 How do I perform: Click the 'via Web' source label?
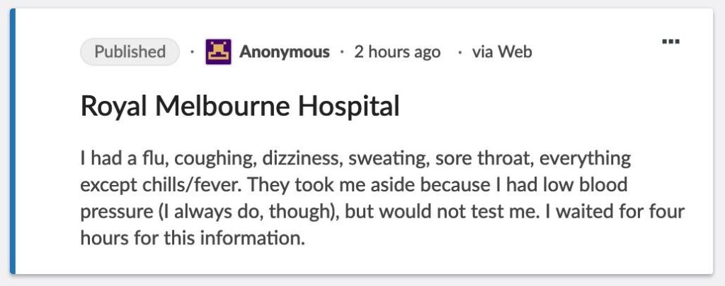click(502, 52)
